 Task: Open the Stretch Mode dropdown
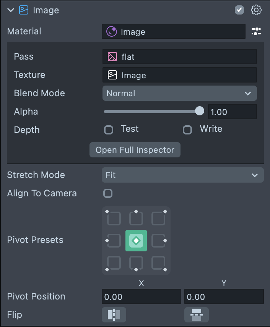coord(182,175)
